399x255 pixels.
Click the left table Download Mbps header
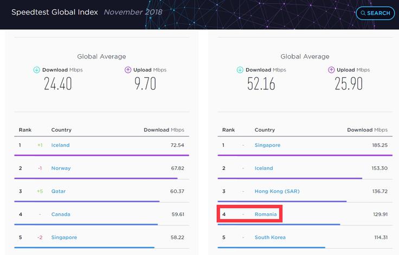click(164, 130)
